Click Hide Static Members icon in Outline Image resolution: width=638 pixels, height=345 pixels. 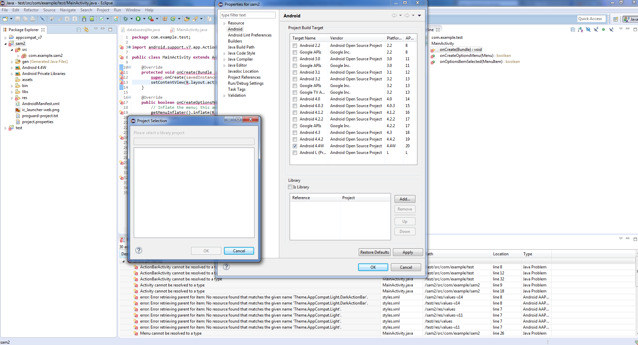coord(596,29)
